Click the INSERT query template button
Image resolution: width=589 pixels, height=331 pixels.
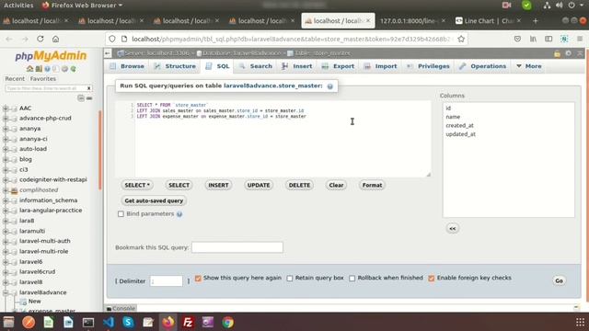pos(218,186)
